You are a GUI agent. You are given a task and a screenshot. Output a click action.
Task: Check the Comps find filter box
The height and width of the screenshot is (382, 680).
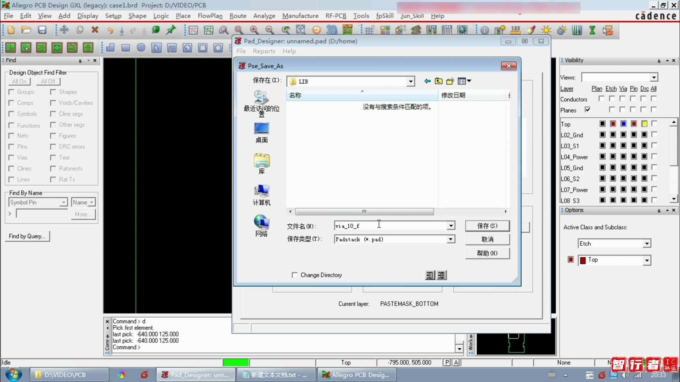pyautogui.click(x=11, y=103)
